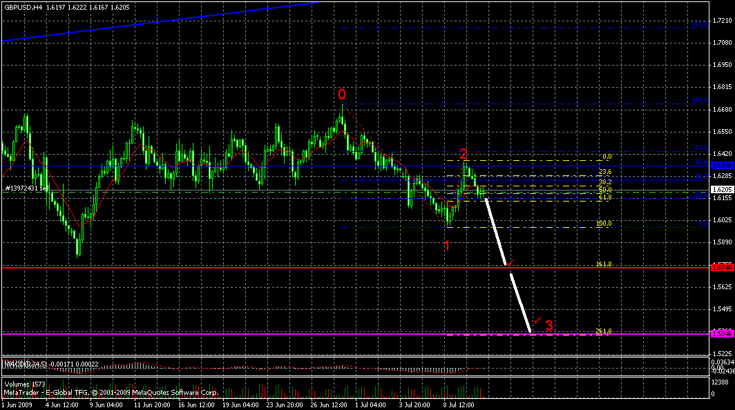Click the 3 Jul 20:00 time label

(414, 405)
